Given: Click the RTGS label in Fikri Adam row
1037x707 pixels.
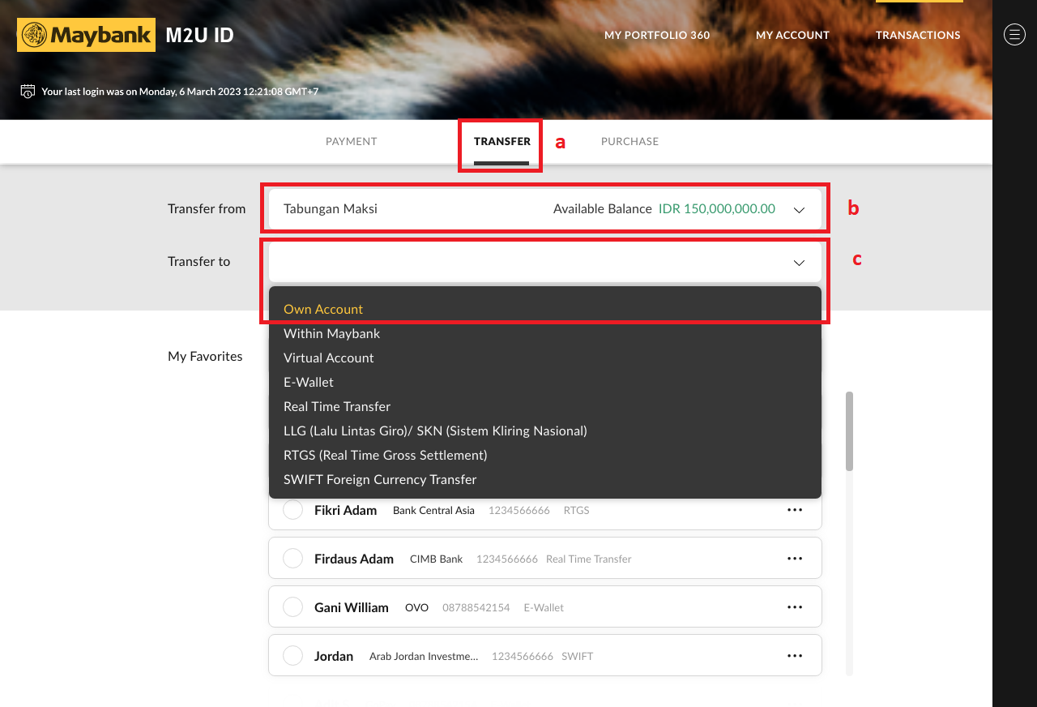Looking at the screenshot, I should pyautogui.click(x=577, y=510).
